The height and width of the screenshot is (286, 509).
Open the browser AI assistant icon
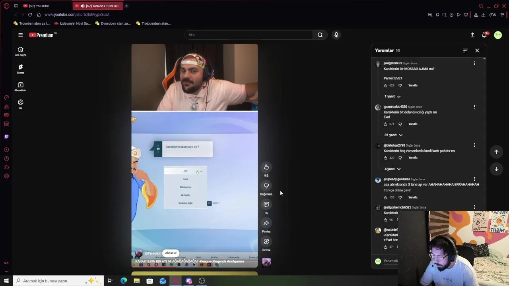493,15
